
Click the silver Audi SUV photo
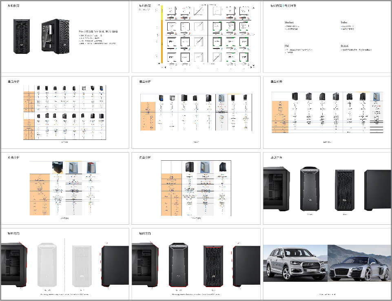[x=295, y=263]
